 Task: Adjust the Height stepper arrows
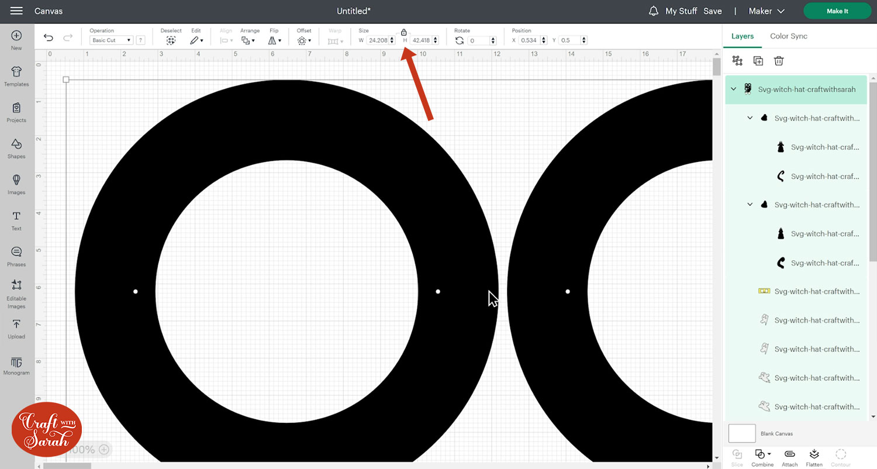(x=436, y=40)
